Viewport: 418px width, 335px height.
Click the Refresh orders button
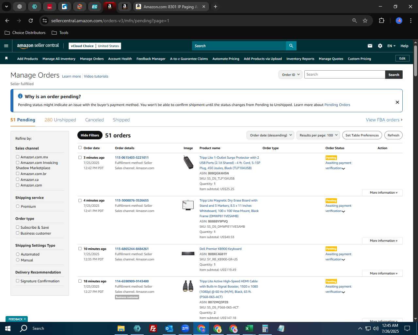(x=393, y=135)
